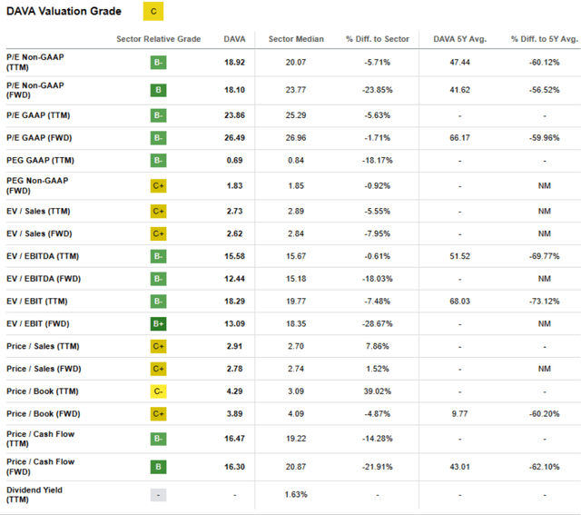Click the C+ grade badge for PEG Non-GAAP (FWD)
Screen dimensions: 581x515
point(158,186)
